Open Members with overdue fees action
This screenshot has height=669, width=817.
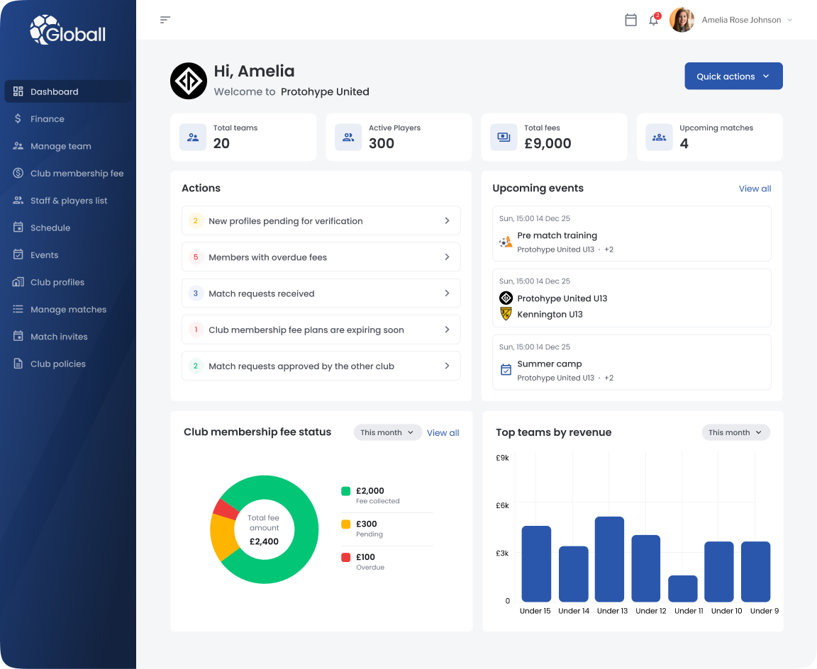[321, 257]
